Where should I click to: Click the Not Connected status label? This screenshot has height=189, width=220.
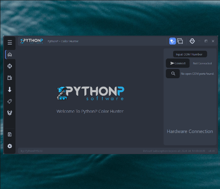[202, 64]
